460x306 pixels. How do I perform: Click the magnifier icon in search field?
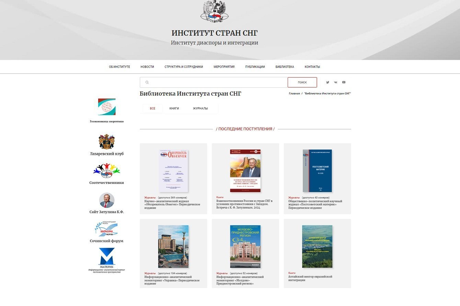coord(147,82)
